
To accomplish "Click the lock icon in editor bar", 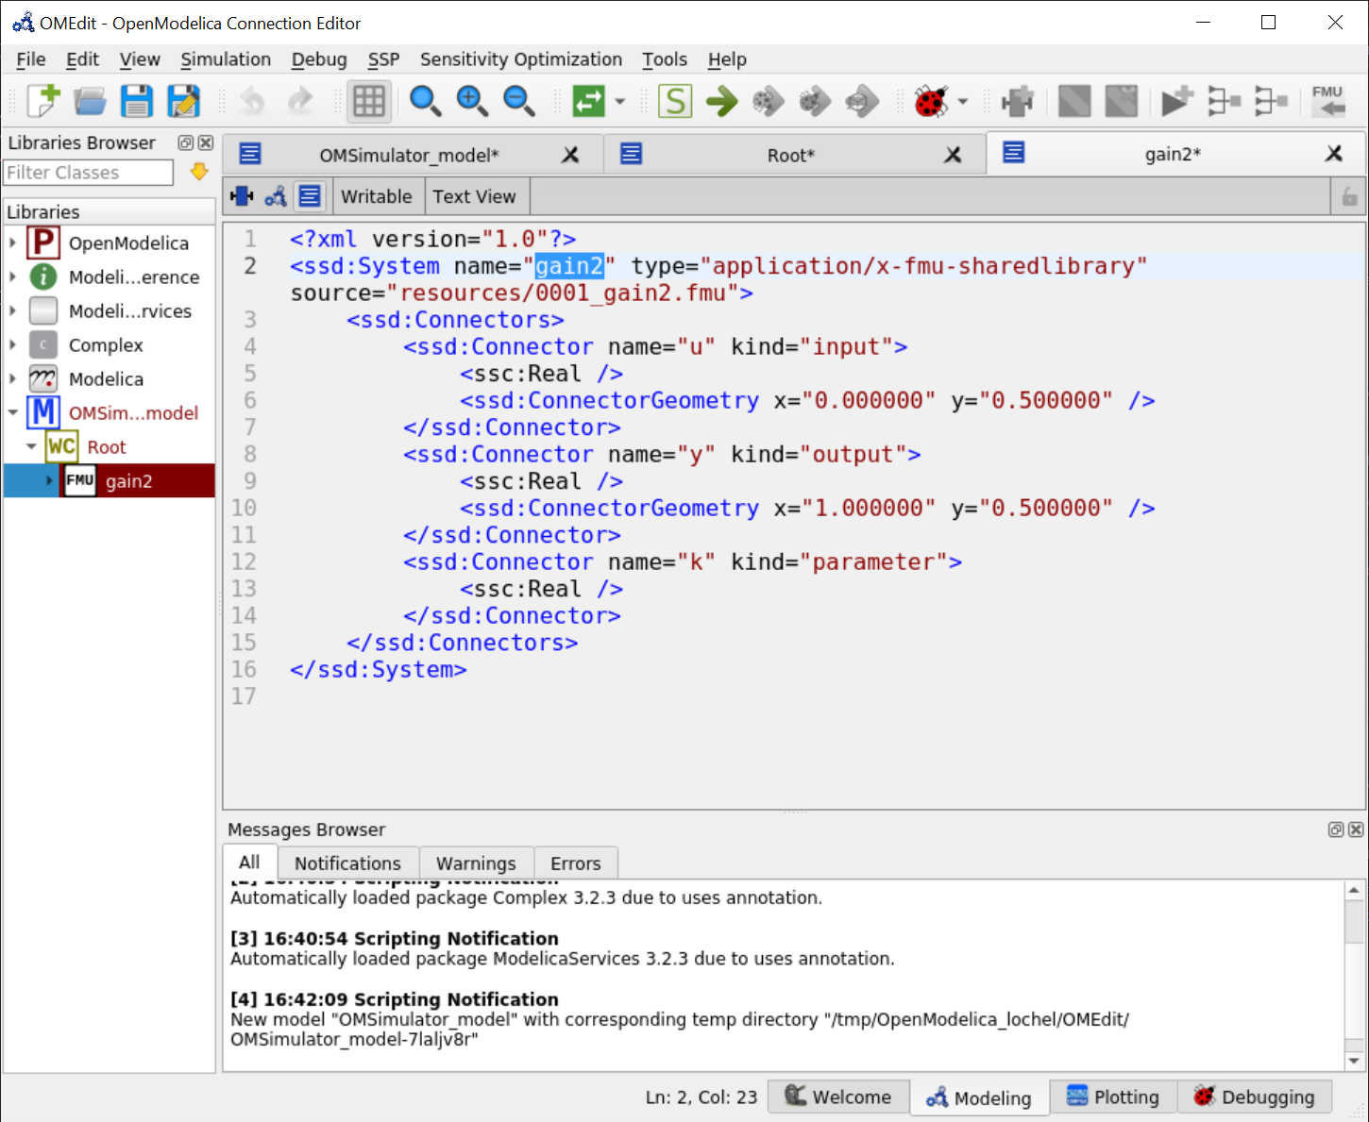I will [1349, 196].
